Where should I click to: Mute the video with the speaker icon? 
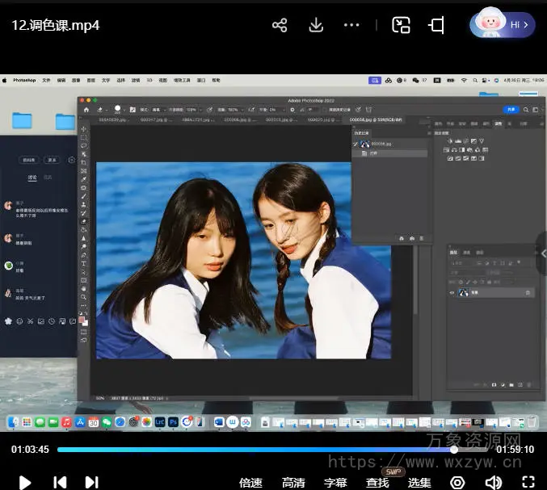tap(493, 483)
